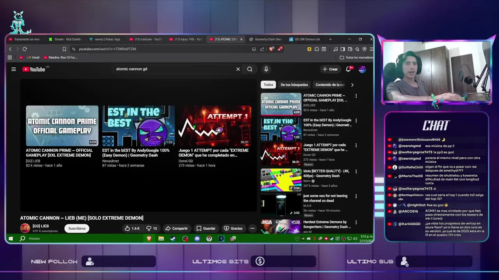Open a new browser tab
This screenshot has height=280, width=499.
click(330, 39)
